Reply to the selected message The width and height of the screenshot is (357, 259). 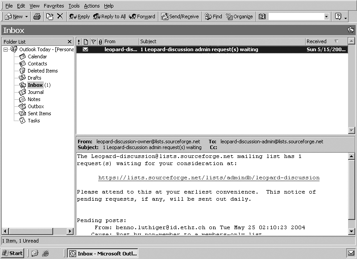(x=79, y=16)
